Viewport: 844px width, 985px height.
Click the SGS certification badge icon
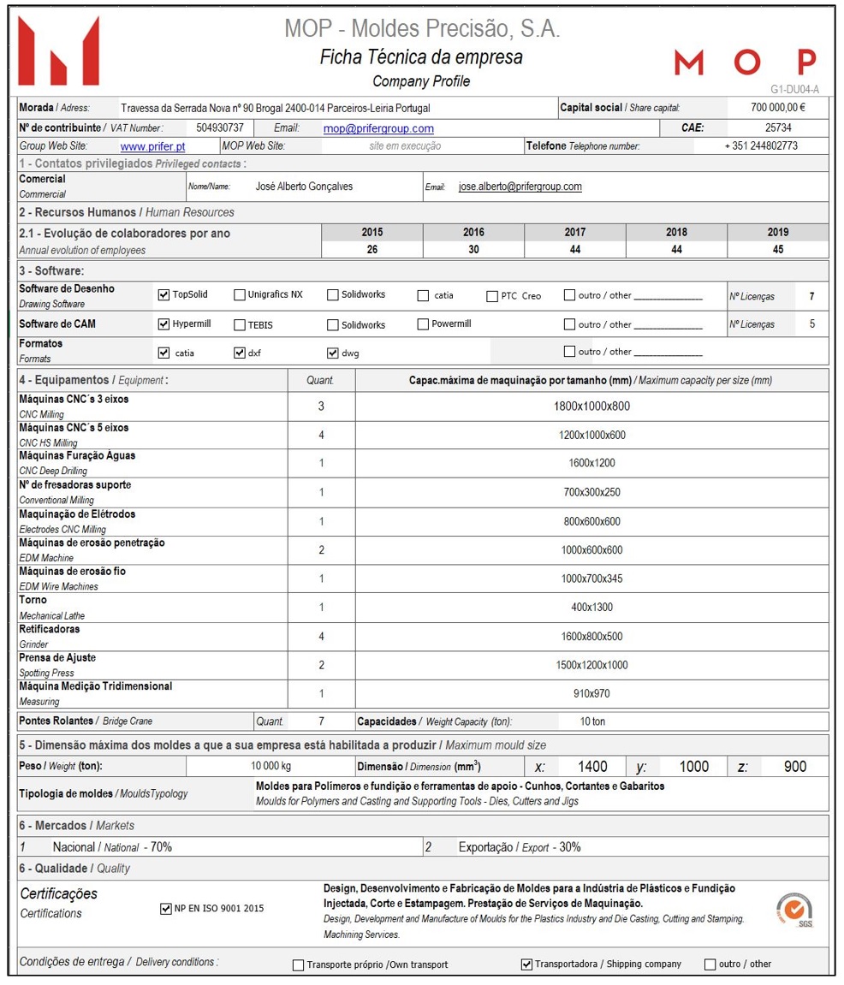pyautogui.click(x=794, y=909)
